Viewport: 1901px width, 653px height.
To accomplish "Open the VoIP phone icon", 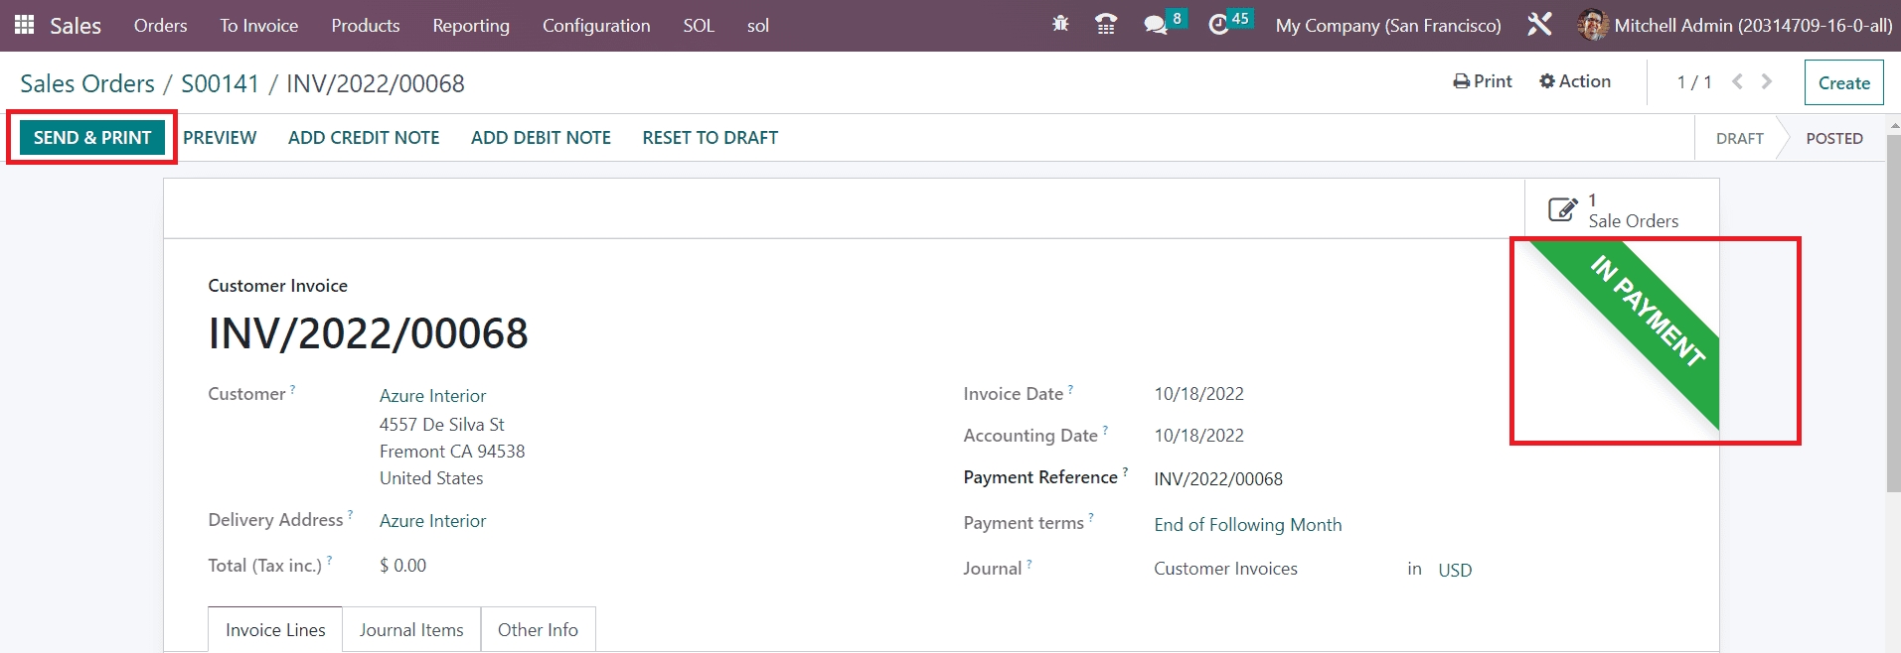I will pos(1105,25).
